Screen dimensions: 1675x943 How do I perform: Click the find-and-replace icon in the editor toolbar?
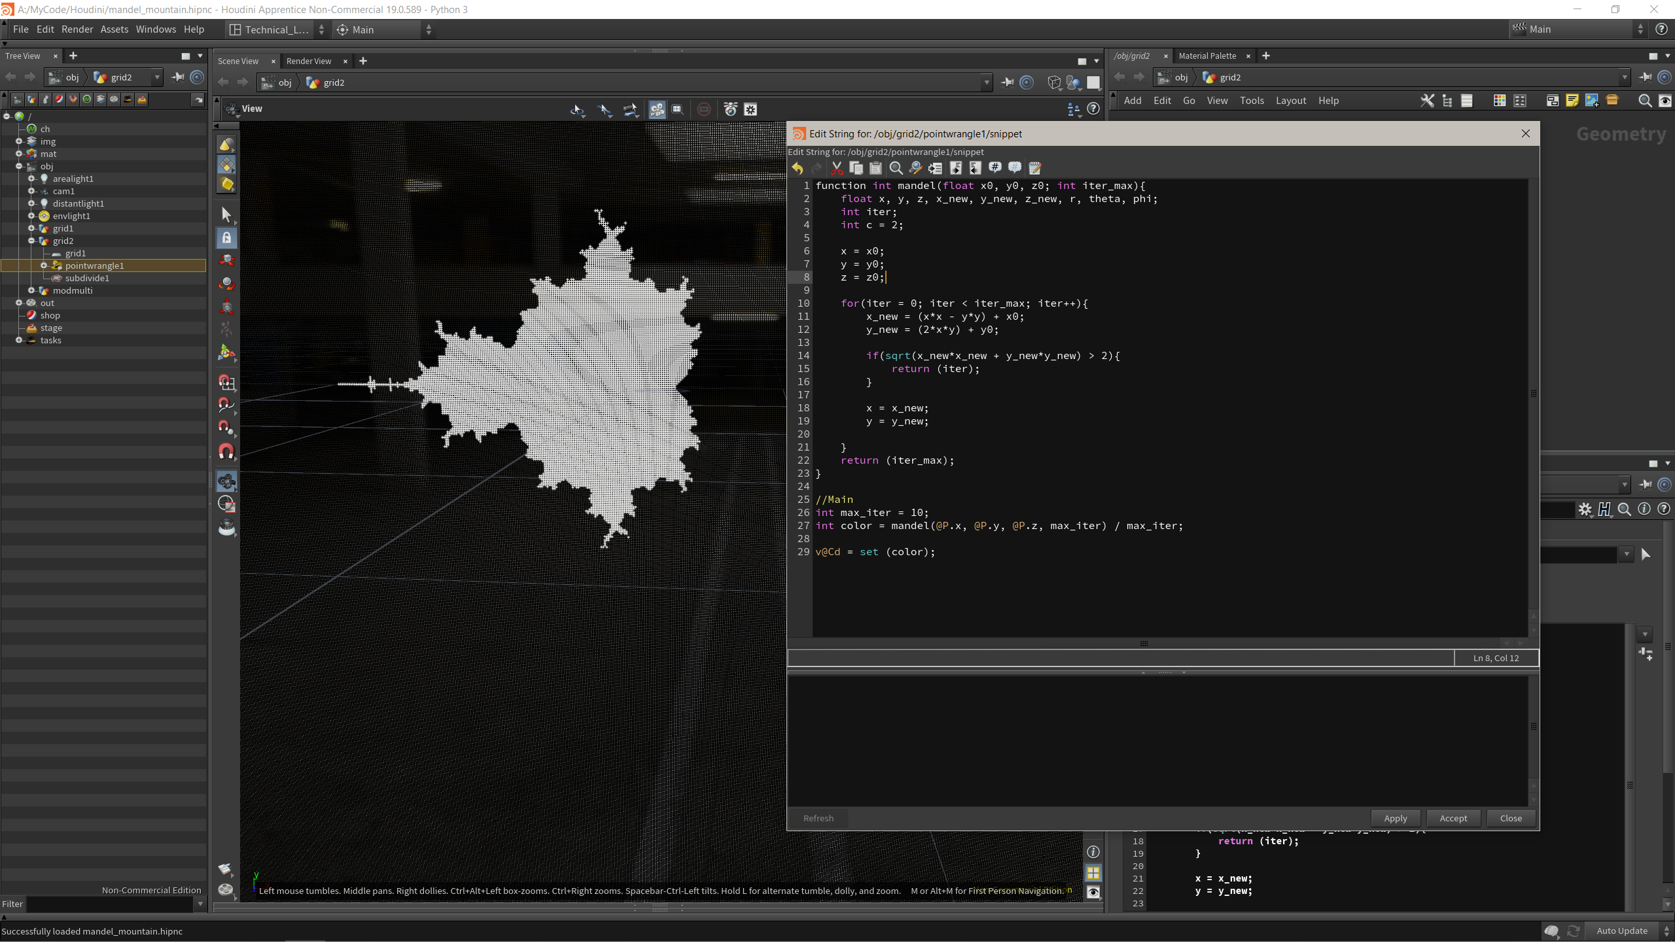click(916, 168)
